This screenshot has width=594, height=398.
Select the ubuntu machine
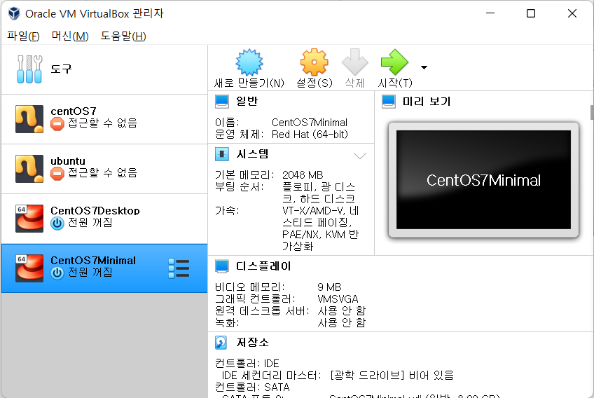pyautogui.click(x=104, y=169)
